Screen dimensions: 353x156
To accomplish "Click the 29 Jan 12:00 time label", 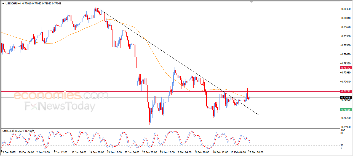I will point(167,152).
